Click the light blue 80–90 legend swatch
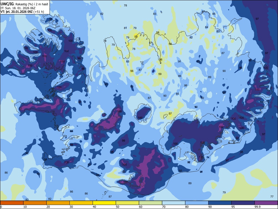The image size is (278, 209). click(x=197, y=203)
